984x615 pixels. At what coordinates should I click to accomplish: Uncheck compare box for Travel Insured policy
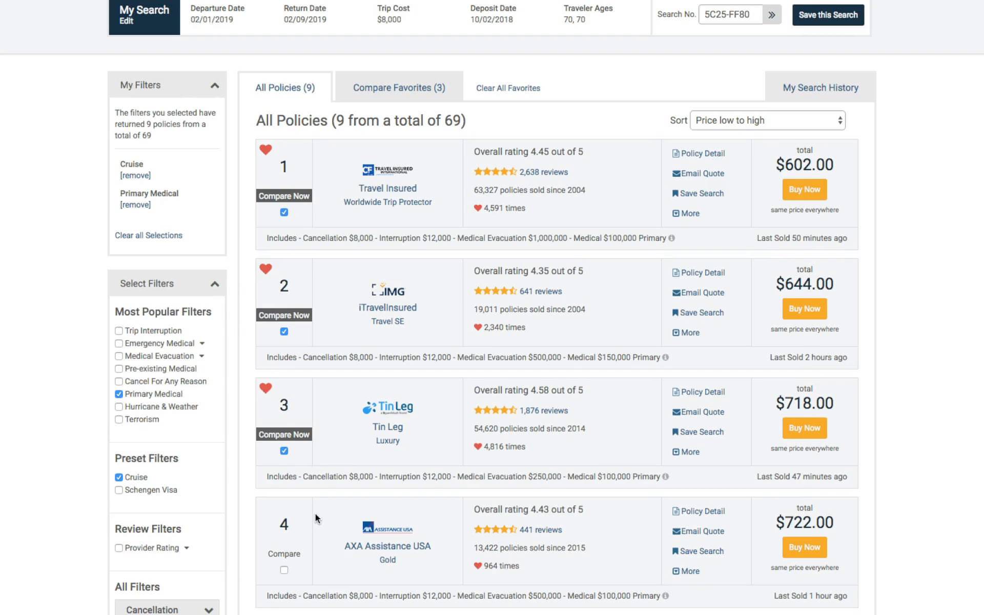click(284, 212)
